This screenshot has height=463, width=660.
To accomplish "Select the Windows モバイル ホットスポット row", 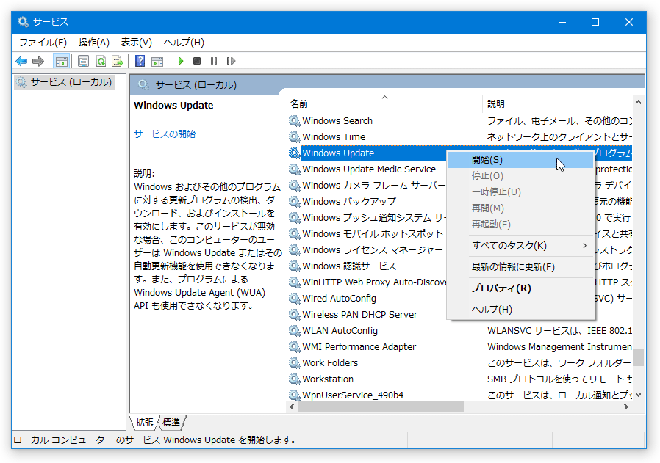I will point(367,233).
